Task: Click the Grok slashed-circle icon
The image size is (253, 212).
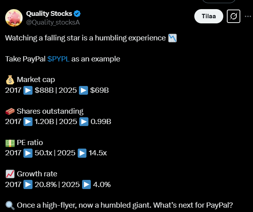Action: [234, 16]
